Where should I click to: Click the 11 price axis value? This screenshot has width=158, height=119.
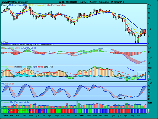149,23
